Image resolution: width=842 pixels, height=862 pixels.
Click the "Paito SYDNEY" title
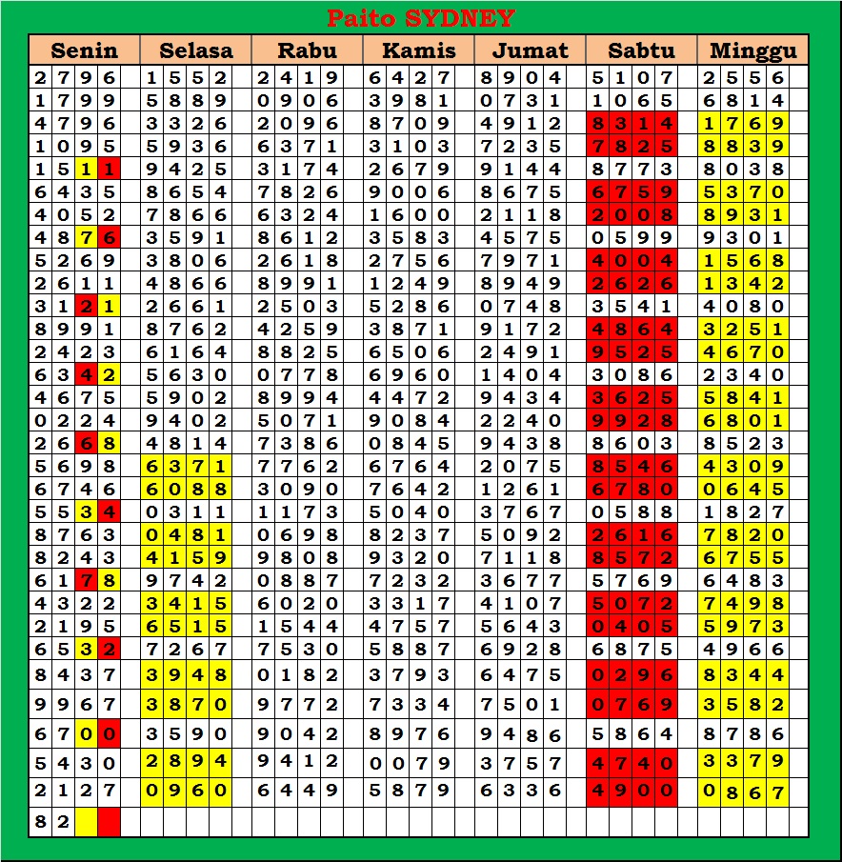coord(420,18)
